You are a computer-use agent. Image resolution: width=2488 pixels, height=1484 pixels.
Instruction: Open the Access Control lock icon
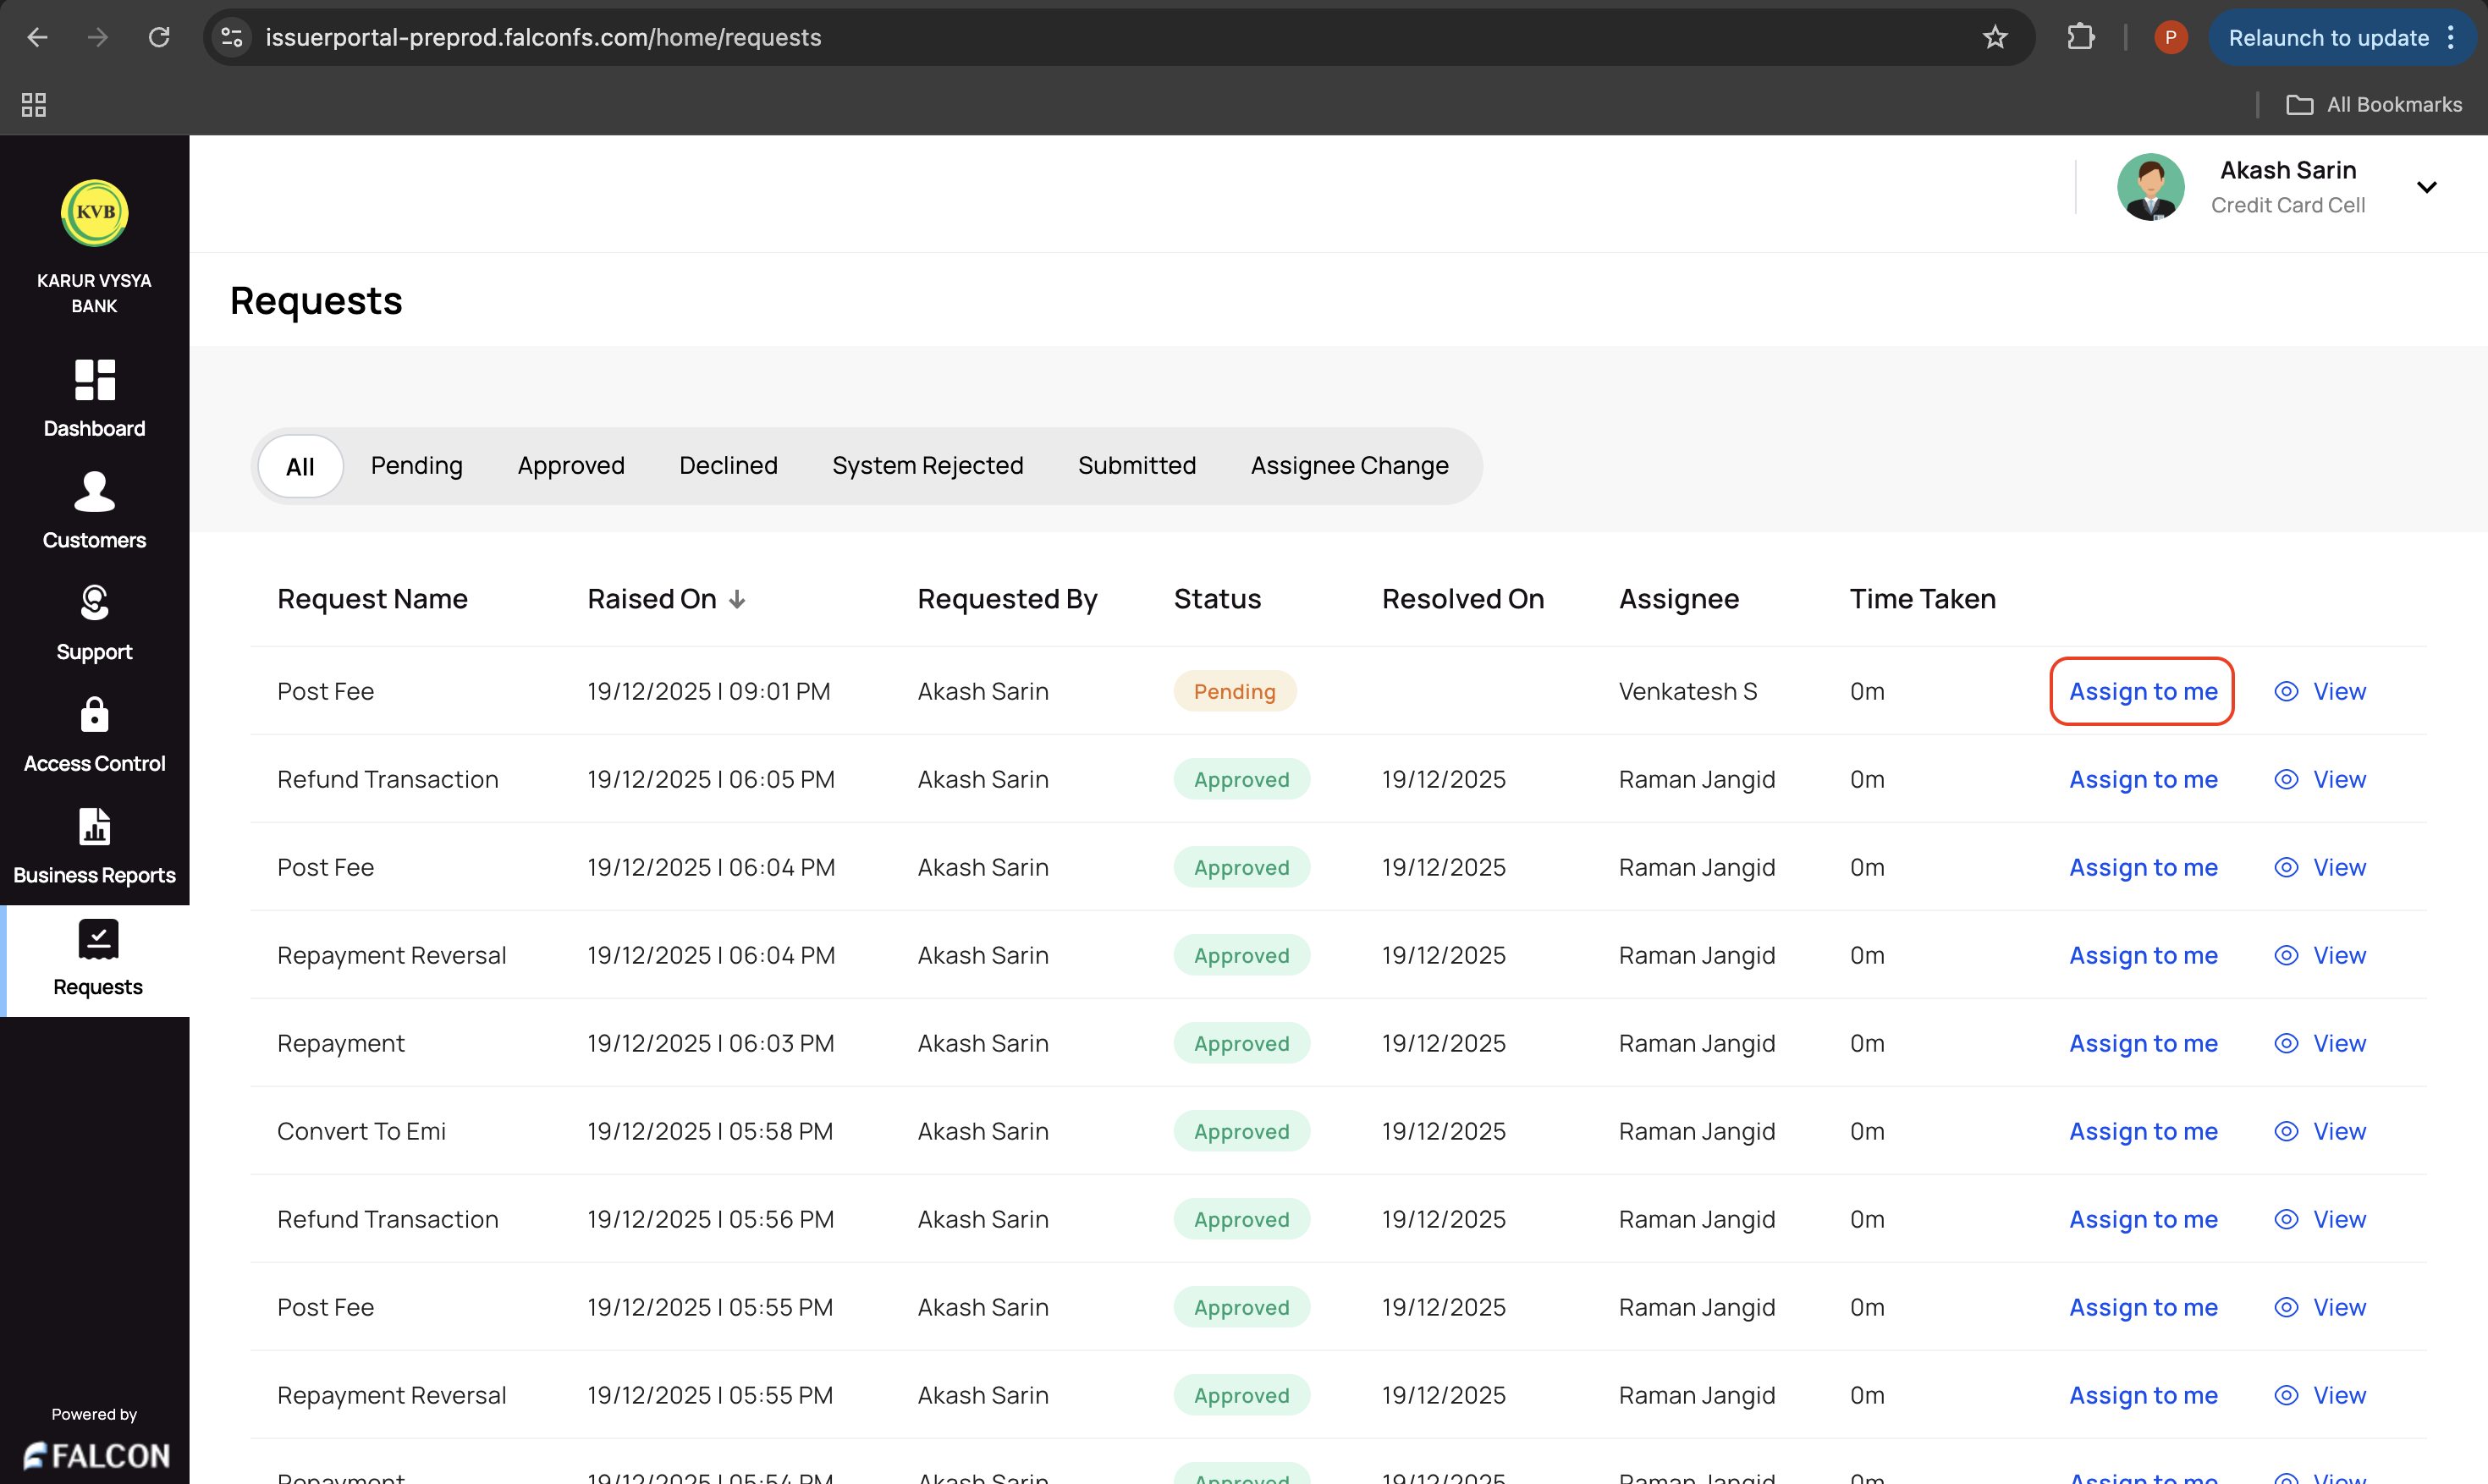click(95, 715)
